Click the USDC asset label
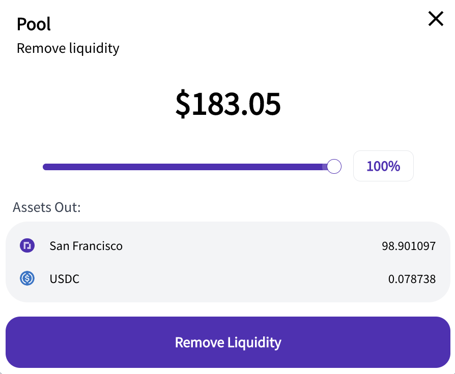Screen dimensions: 455x374 [65, 279]
